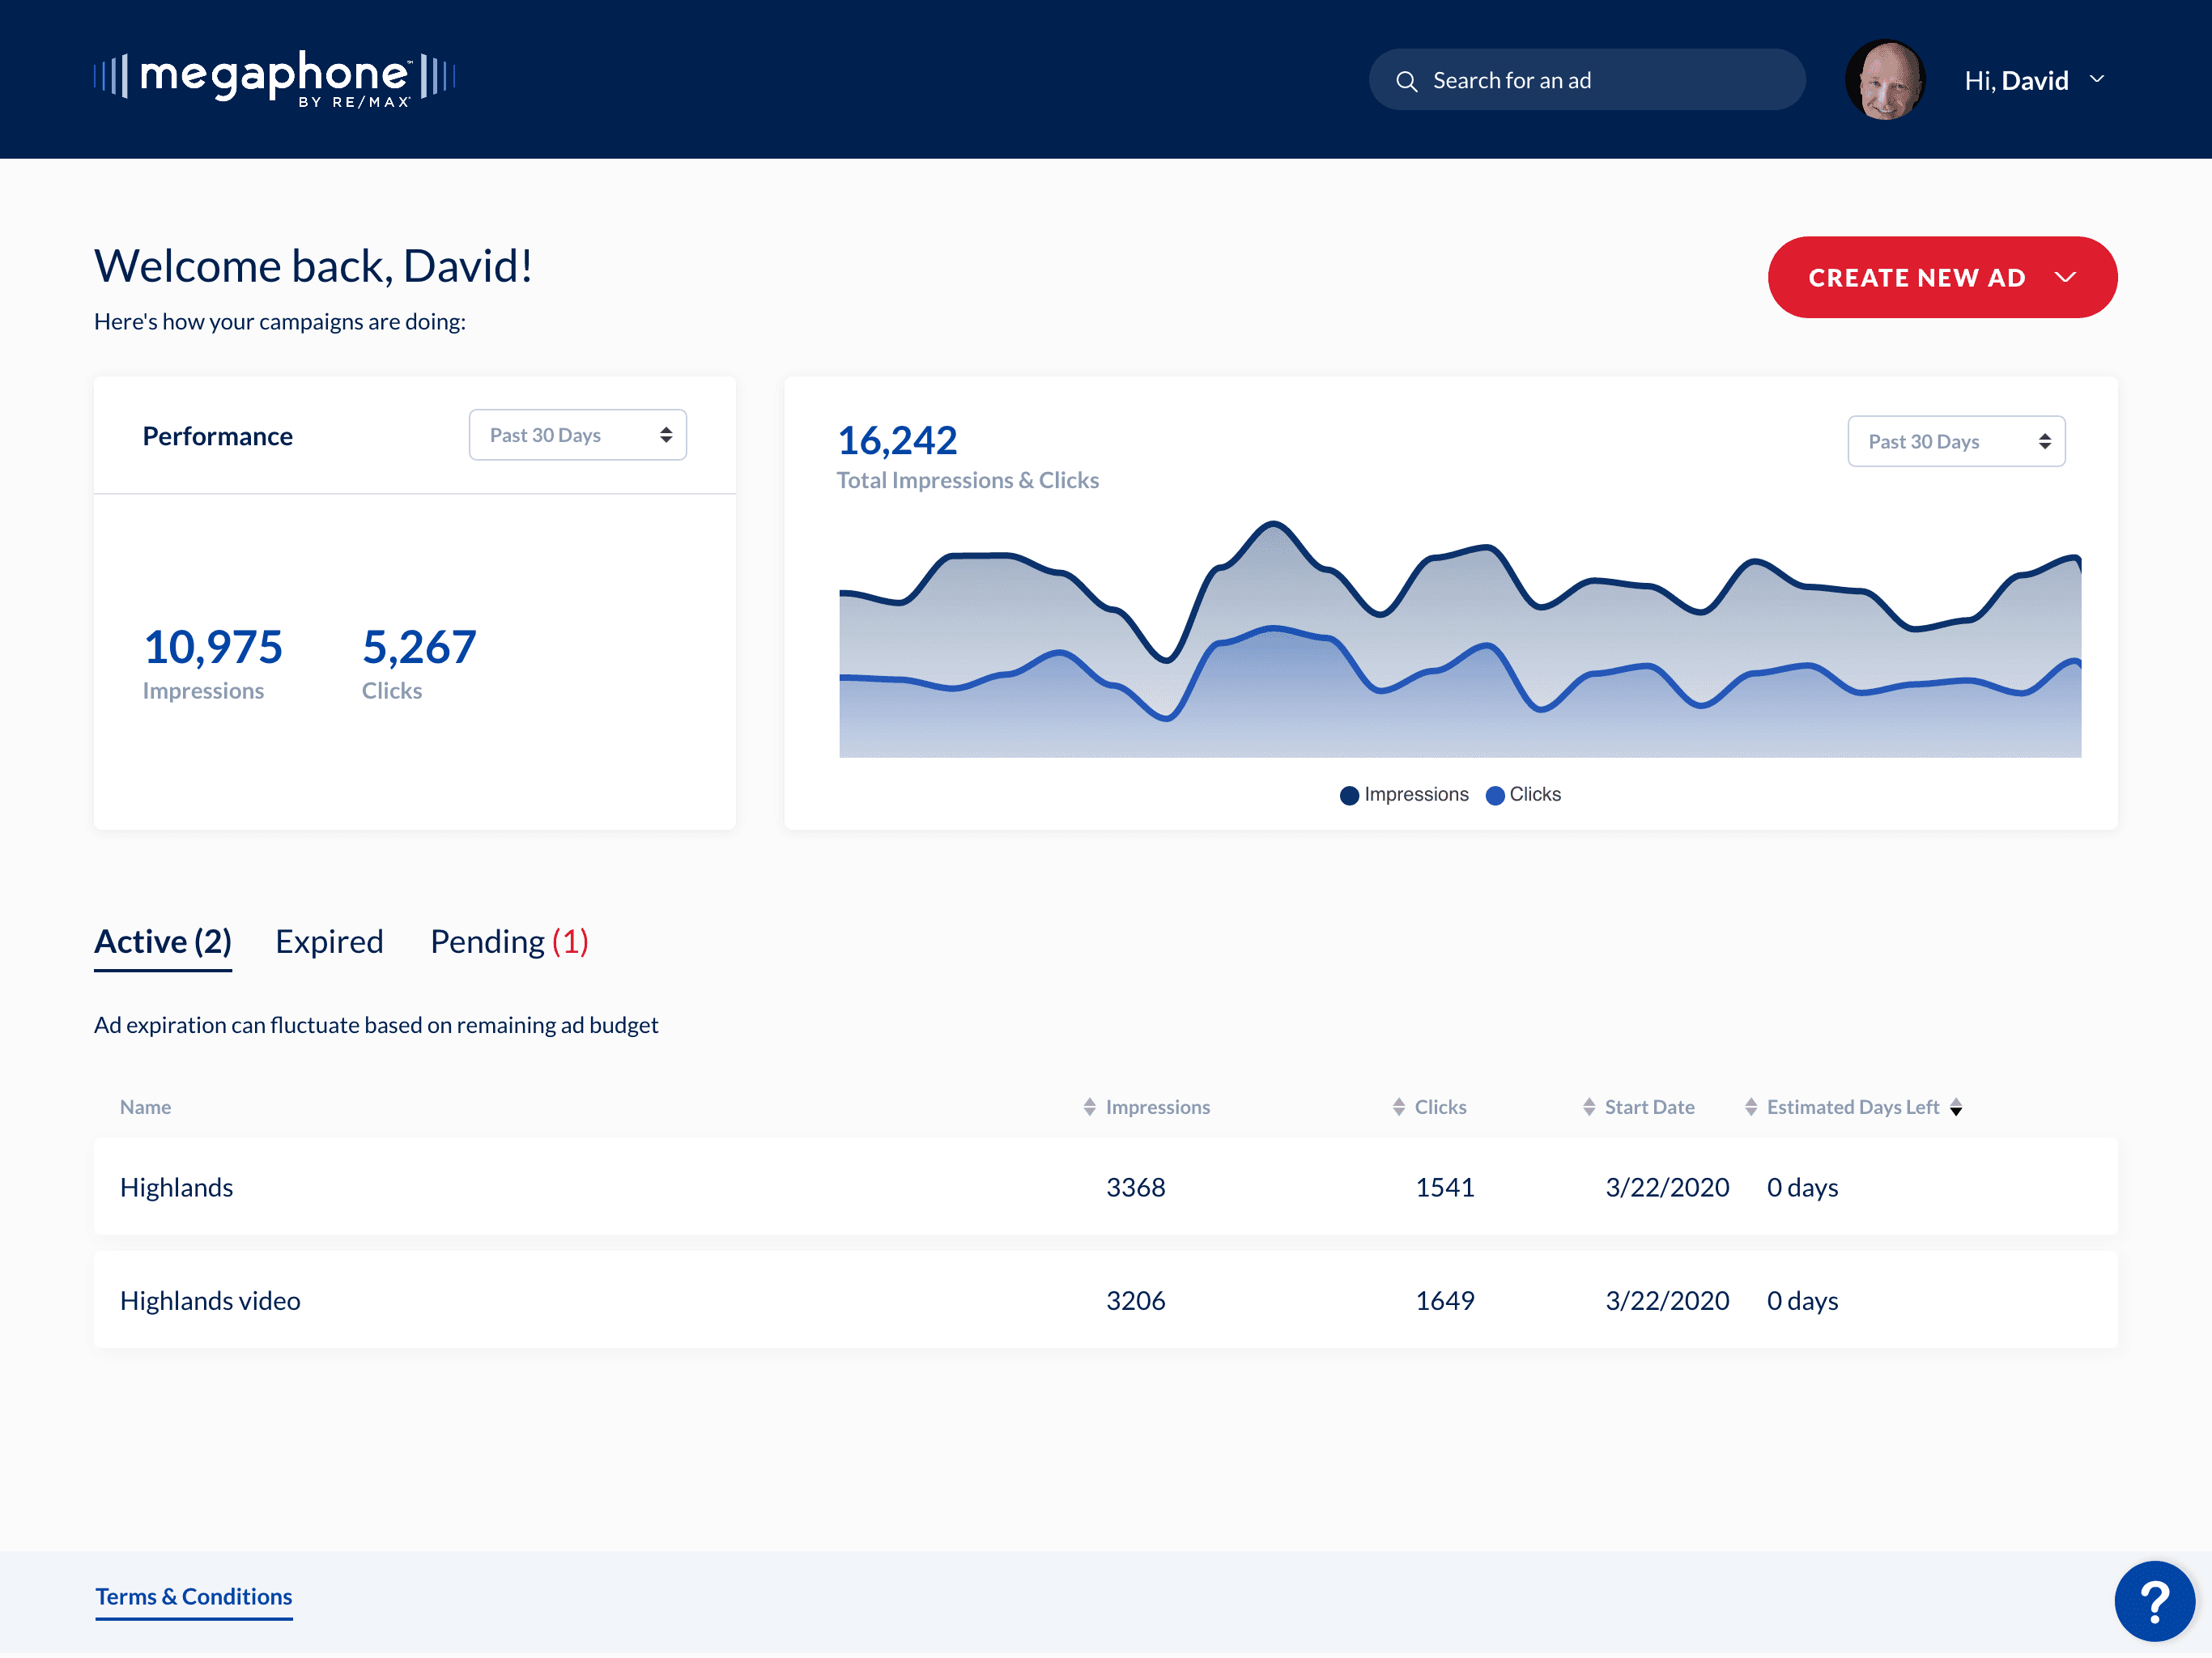Open Performance card Past 30 Days dropdown
The image size is (2212, 1658).
(577, 435)
